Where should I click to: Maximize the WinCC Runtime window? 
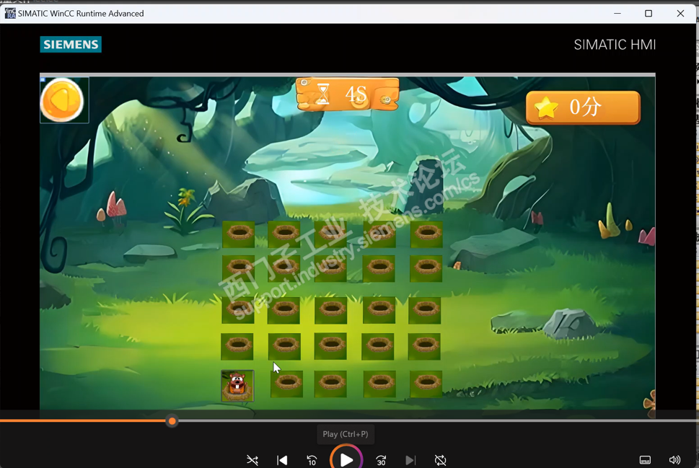click(649, 14)
